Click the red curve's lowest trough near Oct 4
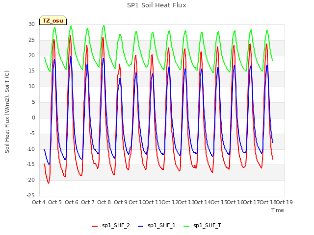The height and width of the screenshot is (235, 314). pyautogui.click(x=49, y=183)
